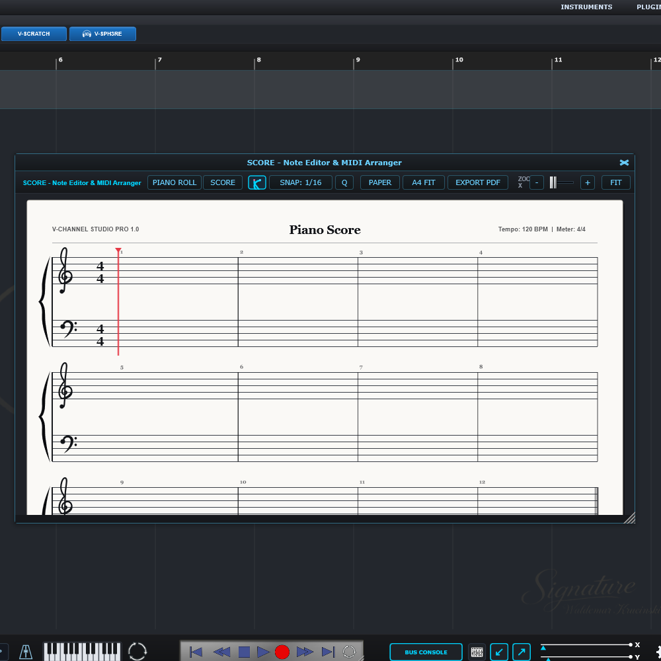Toggle the metronome icon
This screenshot has height=661, width=661.
pyautogui.click(x=26, y=652)
